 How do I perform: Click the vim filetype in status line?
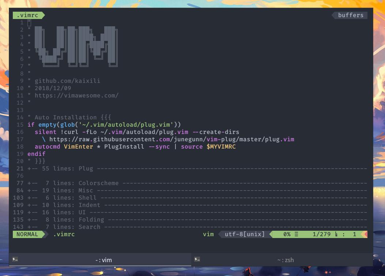pos(208,234)
